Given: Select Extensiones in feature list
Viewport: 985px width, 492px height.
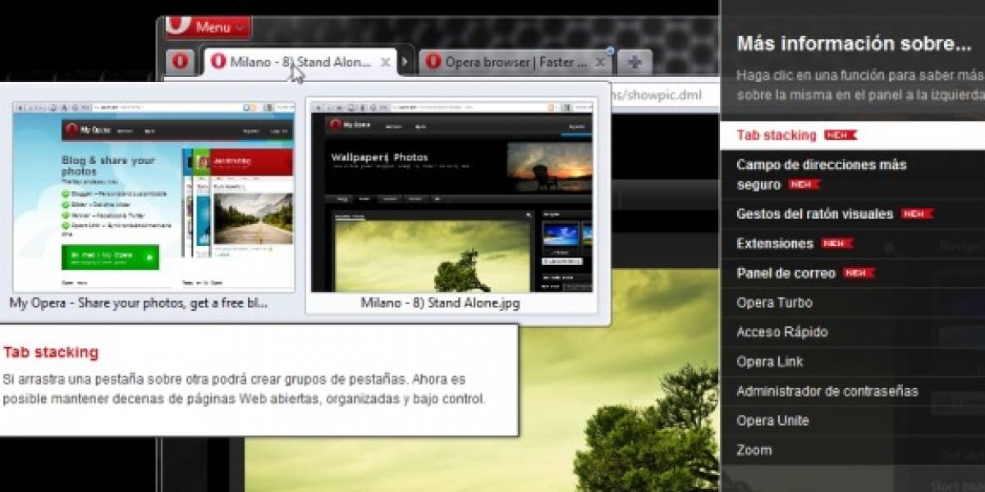Looking at the screenshot, I should click(x=852, y=244).
